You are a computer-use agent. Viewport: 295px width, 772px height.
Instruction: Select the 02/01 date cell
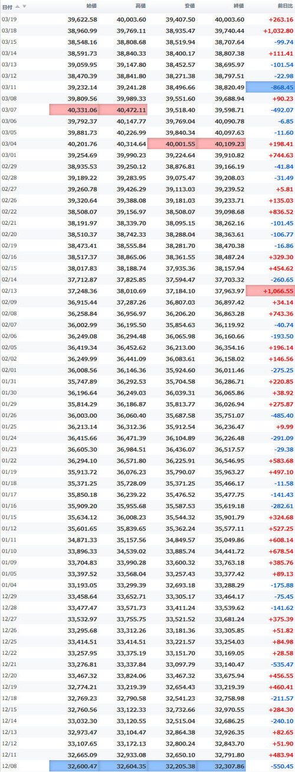pyautogui.click(x=9, y=370)
